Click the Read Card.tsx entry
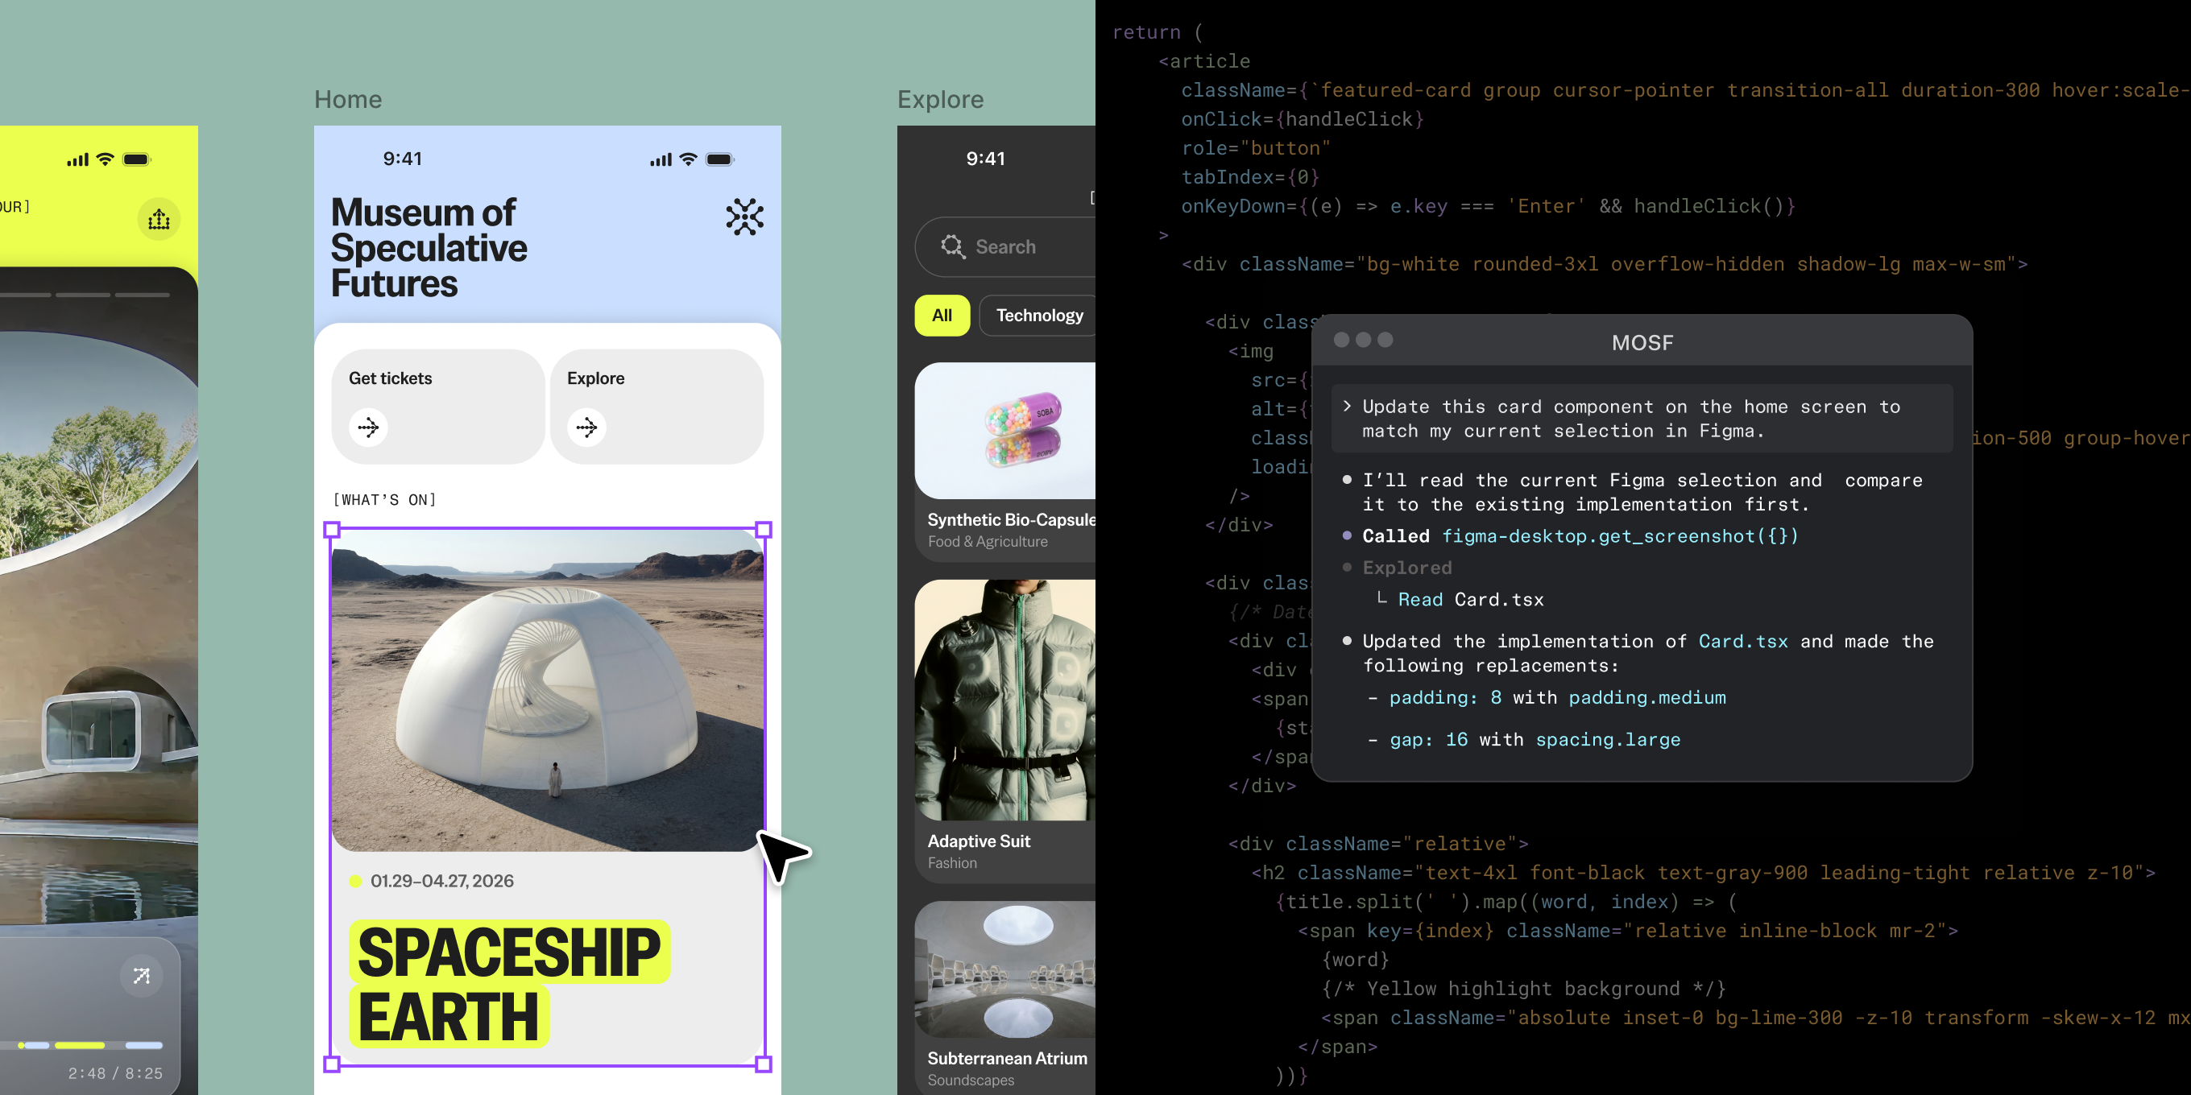 click(x=1471, y=599)
